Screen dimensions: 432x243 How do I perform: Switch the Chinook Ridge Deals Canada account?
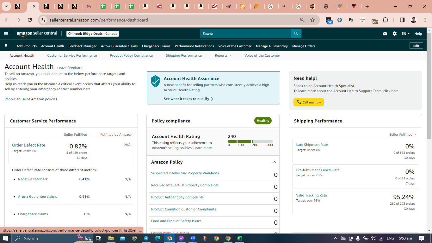93,34
